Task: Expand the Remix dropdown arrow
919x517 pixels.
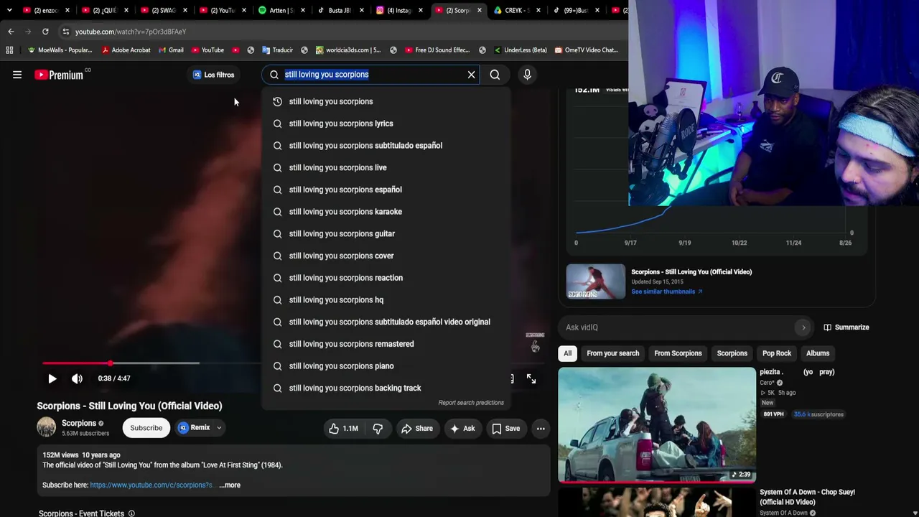Action: click(x=219, y=428)
